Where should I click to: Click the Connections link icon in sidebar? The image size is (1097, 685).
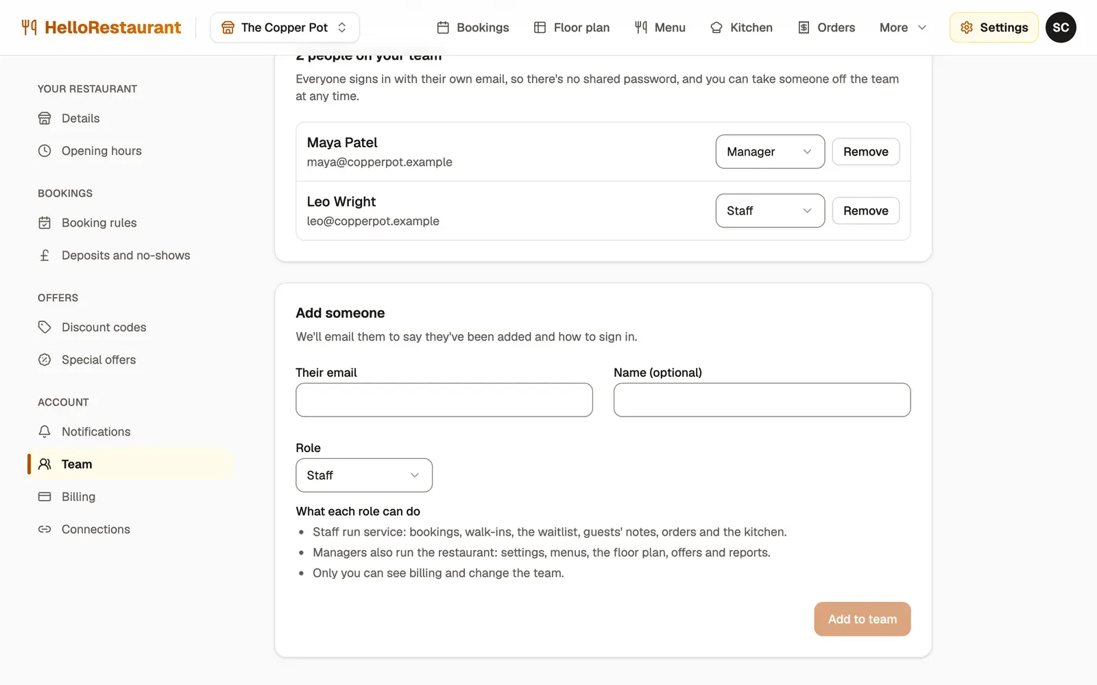[45, 530]
